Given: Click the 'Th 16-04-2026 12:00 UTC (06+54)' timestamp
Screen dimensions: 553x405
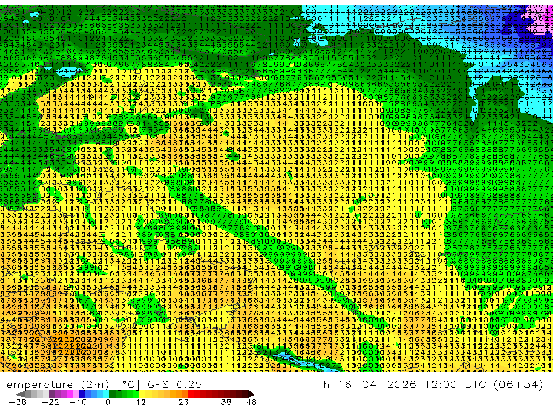Looking at the screenshot, I should click(x=430, y=385).
